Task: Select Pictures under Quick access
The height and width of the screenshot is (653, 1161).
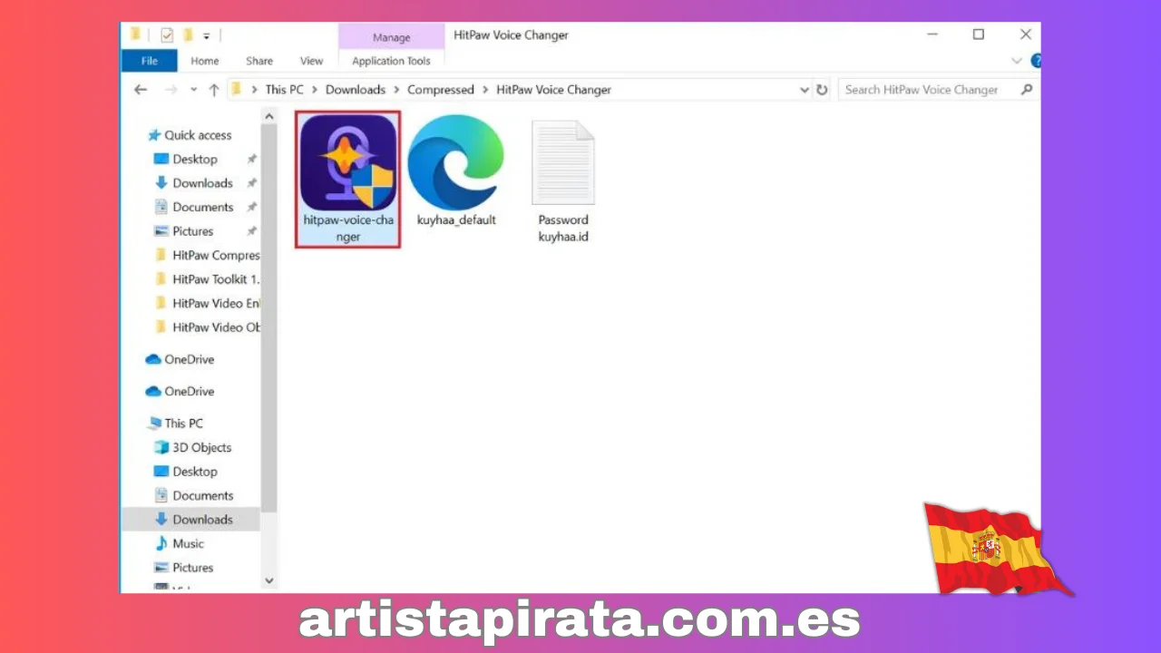Action: 192,231
